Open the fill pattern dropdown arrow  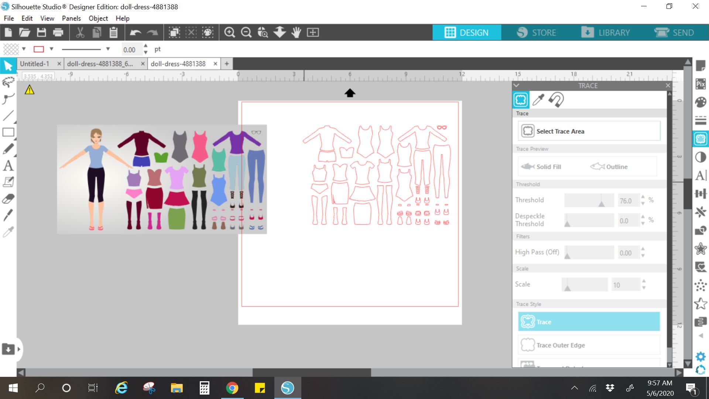pos(24,49)
